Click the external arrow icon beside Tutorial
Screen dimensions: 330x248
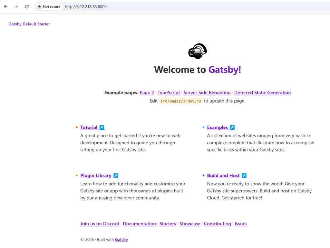coord(102,127)
